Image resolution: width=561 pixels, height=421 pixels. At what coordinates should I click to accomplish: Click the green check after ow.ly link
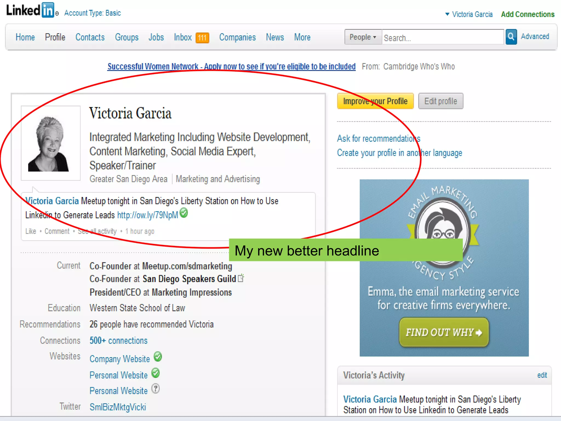[184, 213]
